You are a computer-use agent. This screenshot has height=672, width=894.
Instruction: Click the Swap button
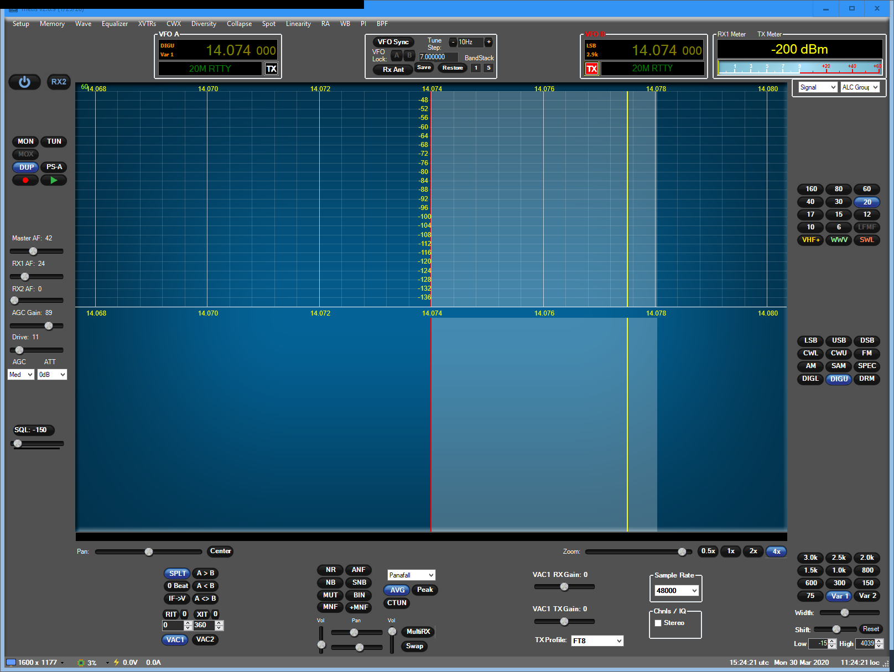click(414, 646)
